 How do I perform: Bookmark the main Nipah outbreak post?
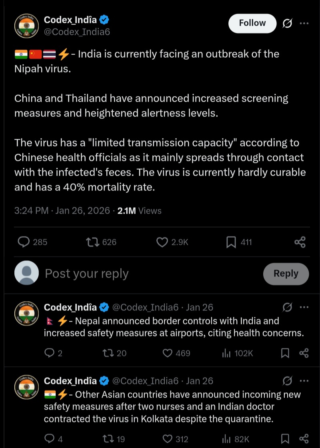click(x=231, y=242)
